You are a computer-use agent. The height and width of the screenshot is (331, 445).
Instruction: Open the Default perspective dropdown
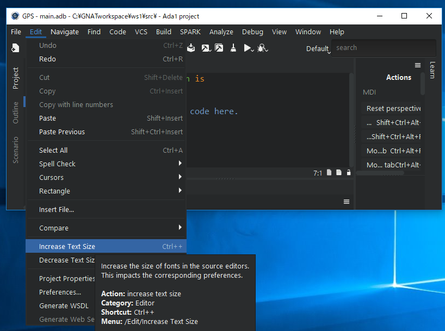[x=318, y=48]
